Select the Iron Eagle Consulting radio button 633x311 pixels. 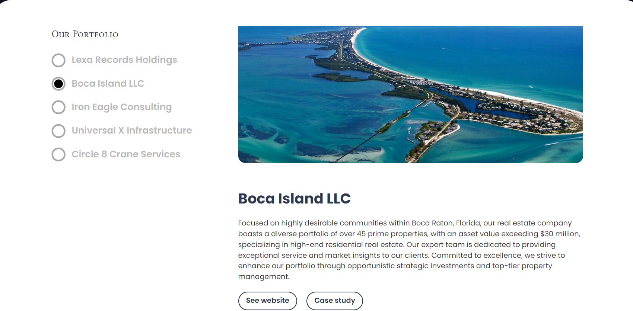point(58,107)
